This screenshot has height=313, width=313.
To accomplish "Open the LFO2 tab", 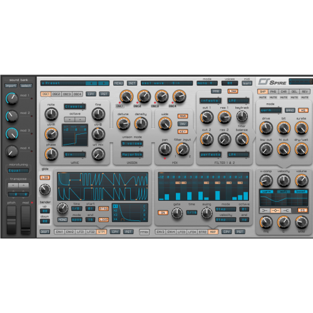I will point(91,232).
